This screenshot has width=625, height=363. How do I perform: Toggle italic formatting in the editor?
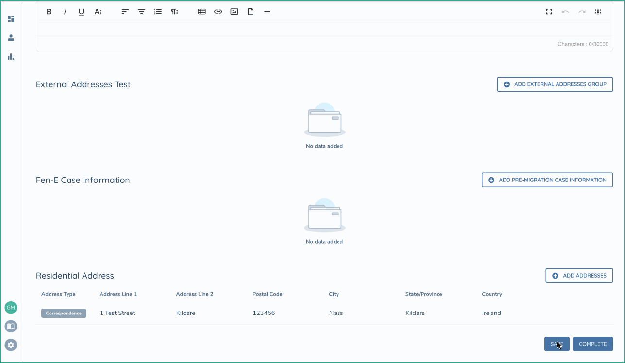[65, 12]
